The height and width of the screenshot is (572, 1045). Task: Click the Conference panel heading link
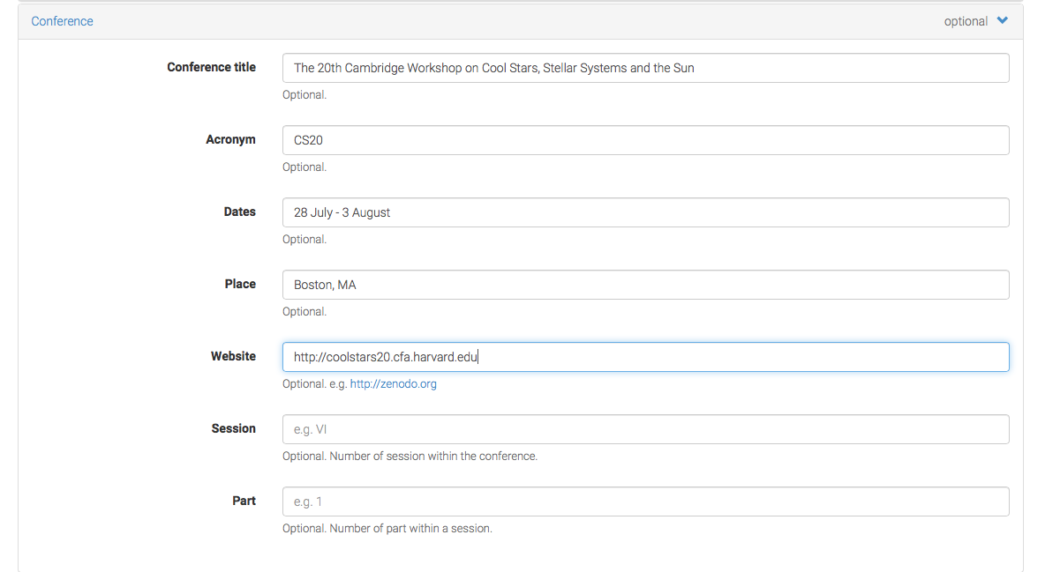tap(62, 21)
